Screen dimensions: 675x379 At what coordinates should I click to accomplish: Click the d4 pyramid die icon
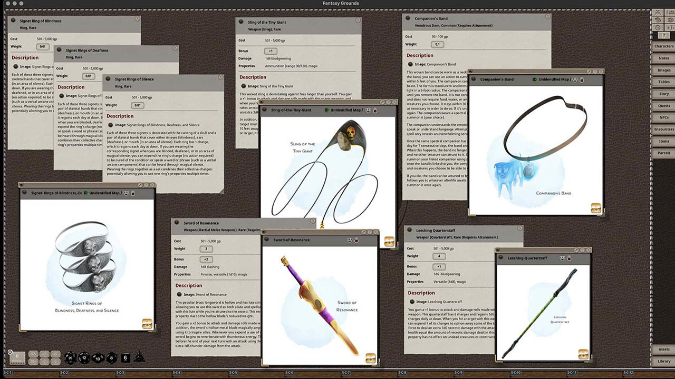139,357
